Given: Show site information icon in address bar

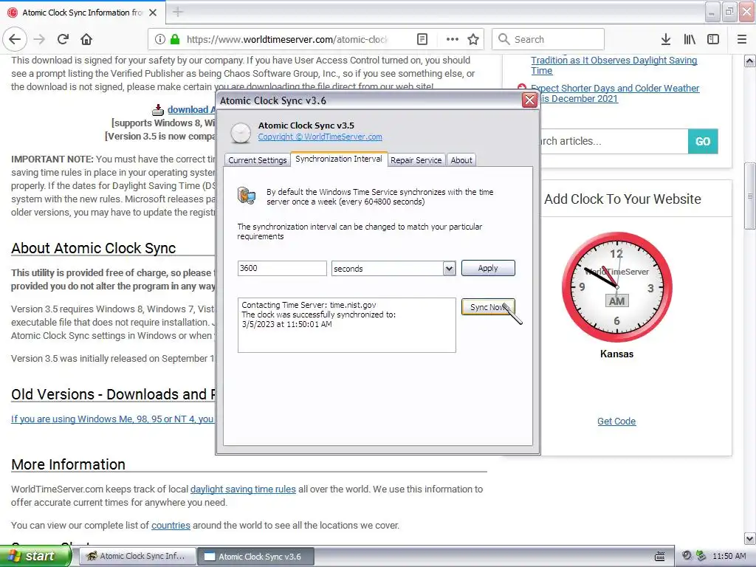Looking at the screenshot, I should click(160, 39).
